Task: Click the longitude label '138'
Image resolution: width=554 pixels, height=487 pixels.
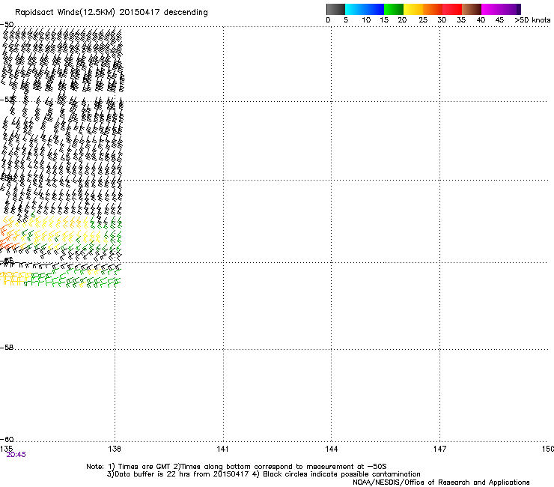Action: [x=115, y=449]
